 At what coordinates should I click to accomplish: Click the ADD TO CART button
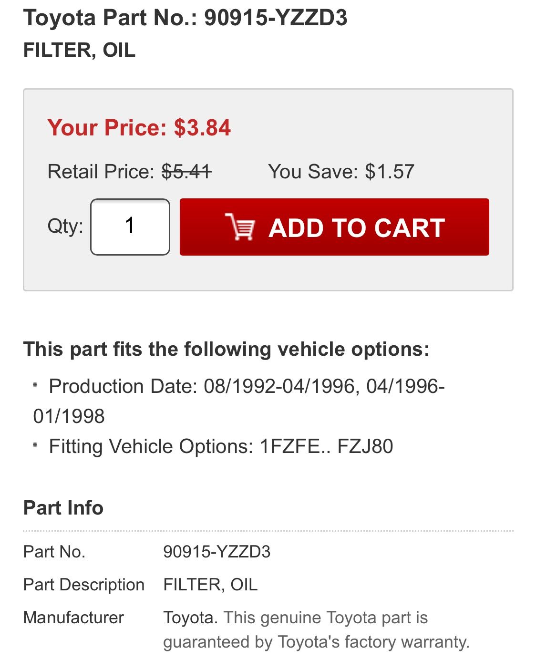click(x=334, y=227)
